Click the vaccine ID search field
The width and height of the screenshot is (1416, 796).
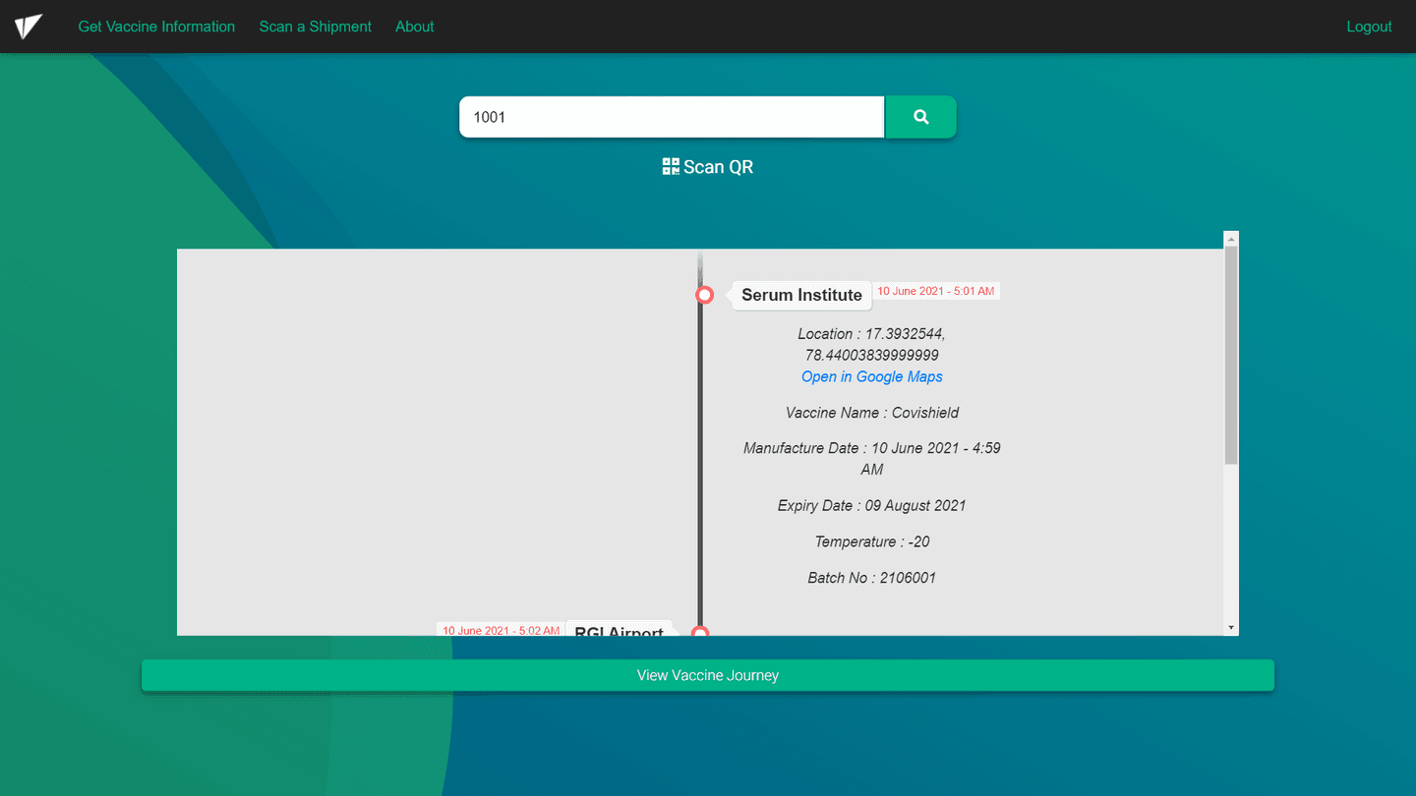pyautogui.click(x=672, y=117)
